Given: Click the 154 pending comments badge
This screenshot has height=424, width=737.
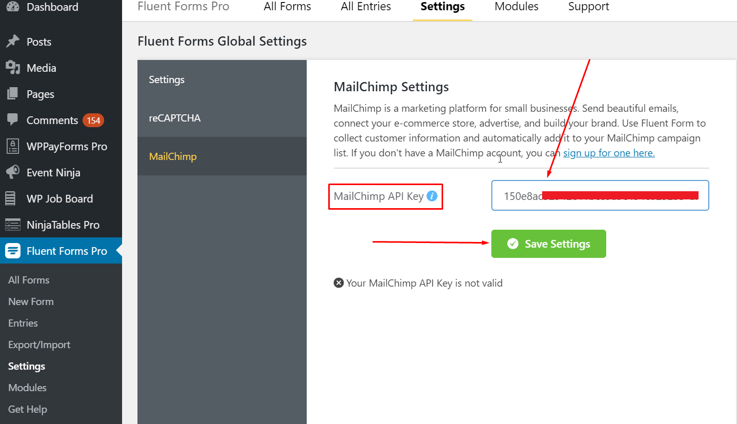Looking at the screenshot, I should pyautogui.click(x=93, y=120).
